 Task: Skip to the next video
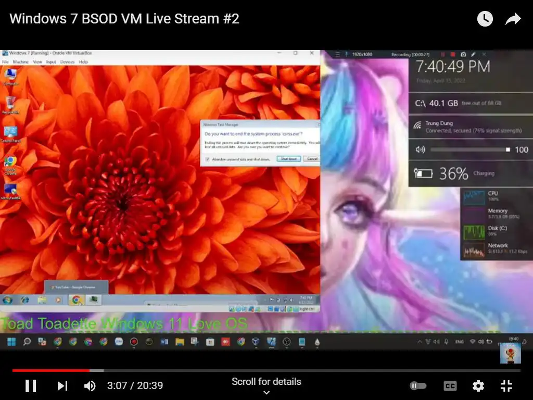[x=62, y=386]
